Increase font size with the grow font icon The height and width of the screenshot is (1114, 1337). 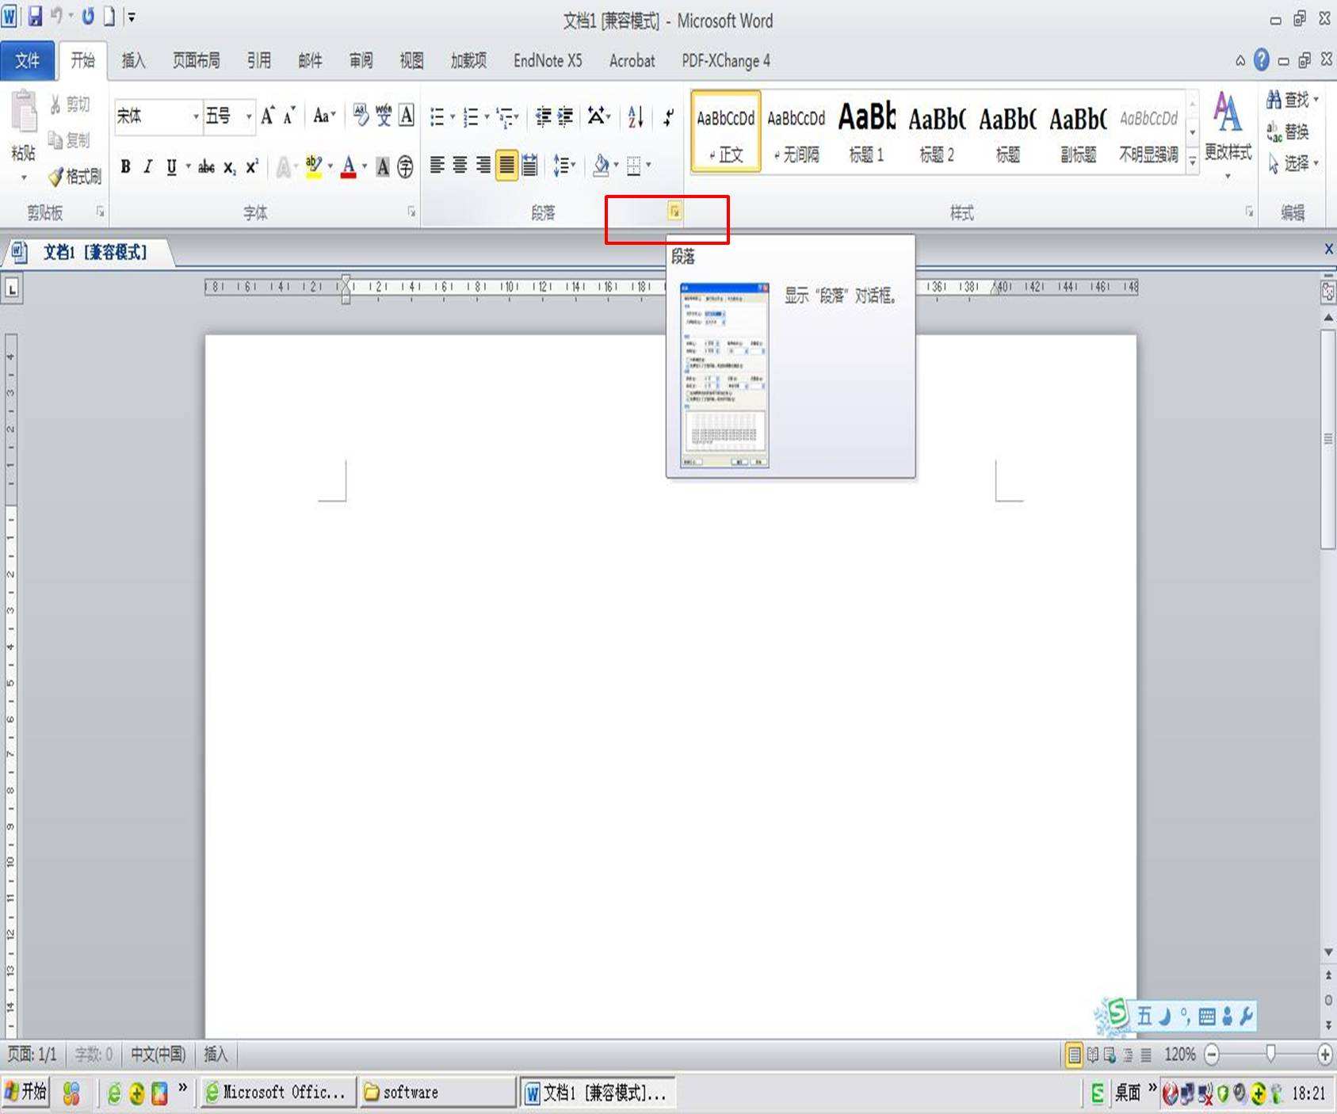pos(268,116)
